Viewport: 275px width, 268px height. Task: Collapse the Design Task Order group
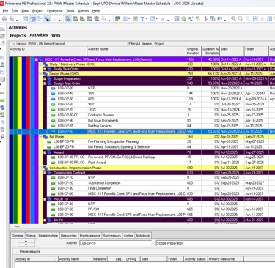tap(45, 83)
